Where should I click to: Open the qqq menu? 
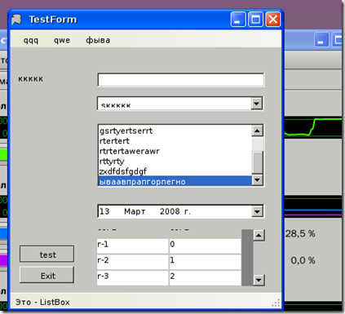(x=31, y=40)
